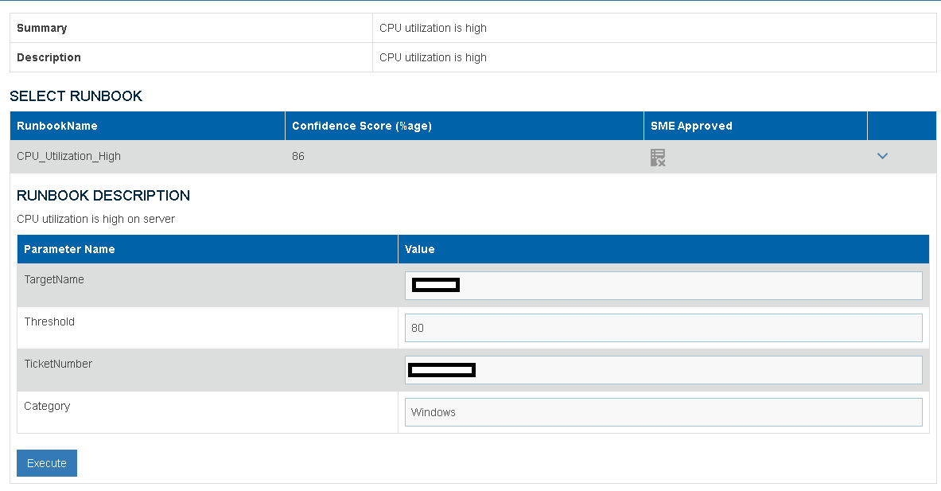Click the Description row label
The width and height of the screenshot is (941, 491).
(49, 57)
